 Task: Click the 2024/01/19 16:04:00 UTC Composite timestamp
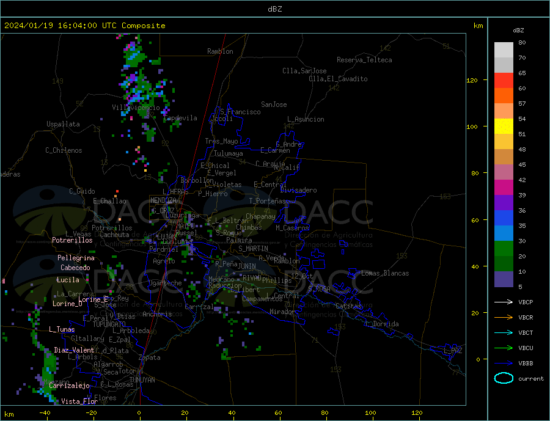coord(84,26)
